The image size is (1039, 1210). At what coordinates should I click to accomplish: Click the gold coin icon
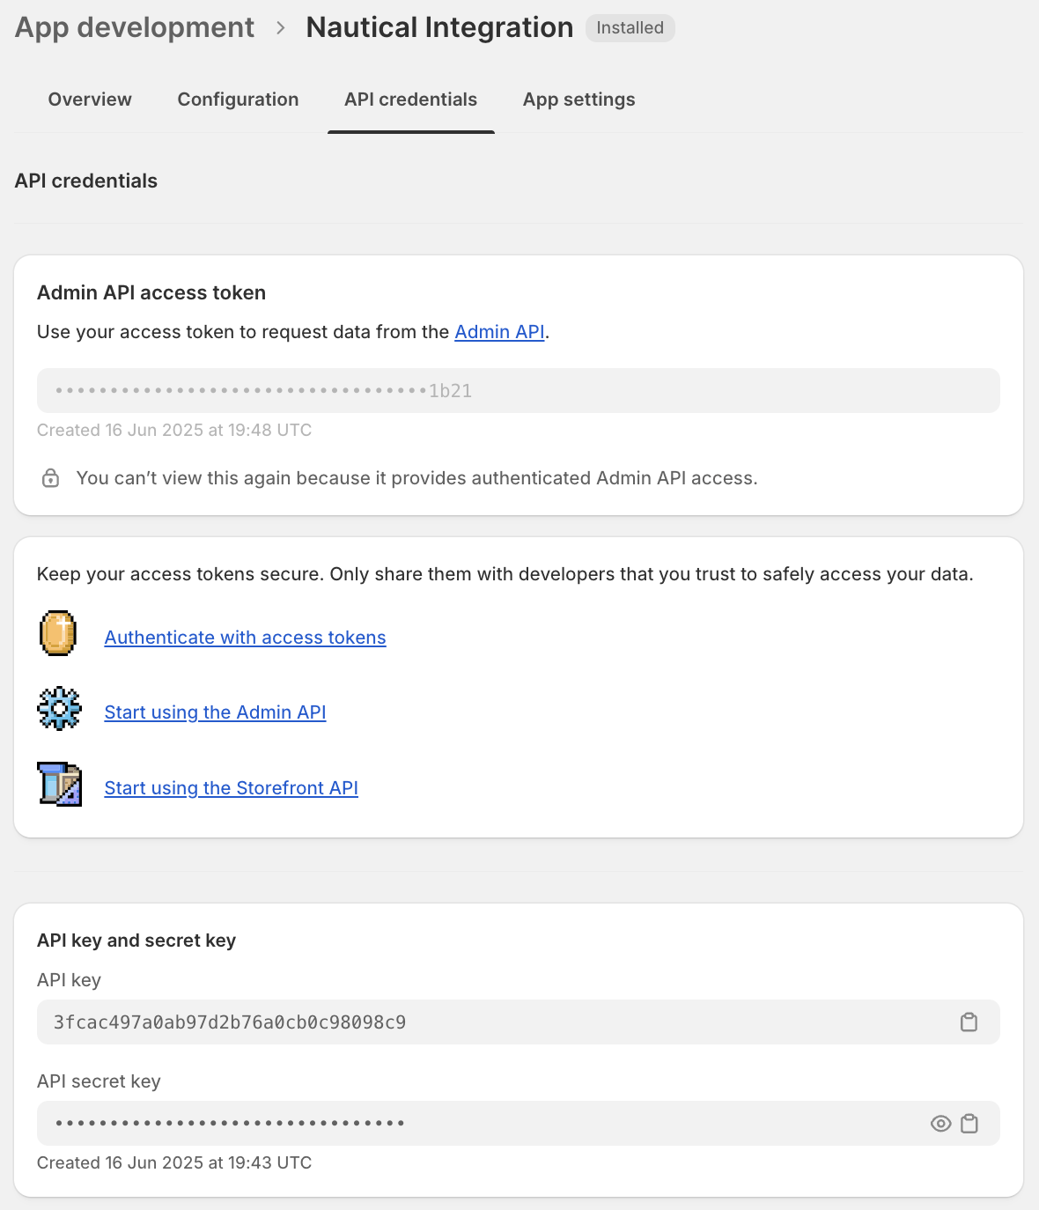point(59,634)
